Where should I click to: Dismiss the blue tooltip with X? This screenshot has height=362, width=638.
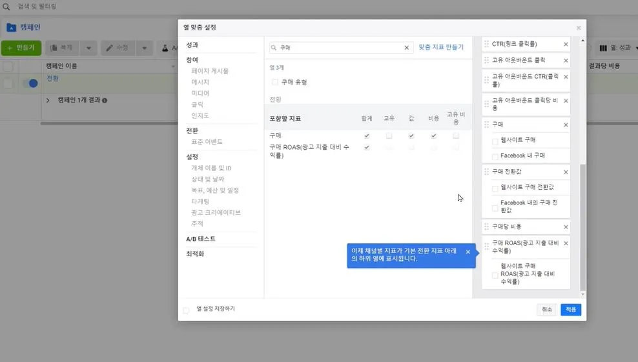468,252
